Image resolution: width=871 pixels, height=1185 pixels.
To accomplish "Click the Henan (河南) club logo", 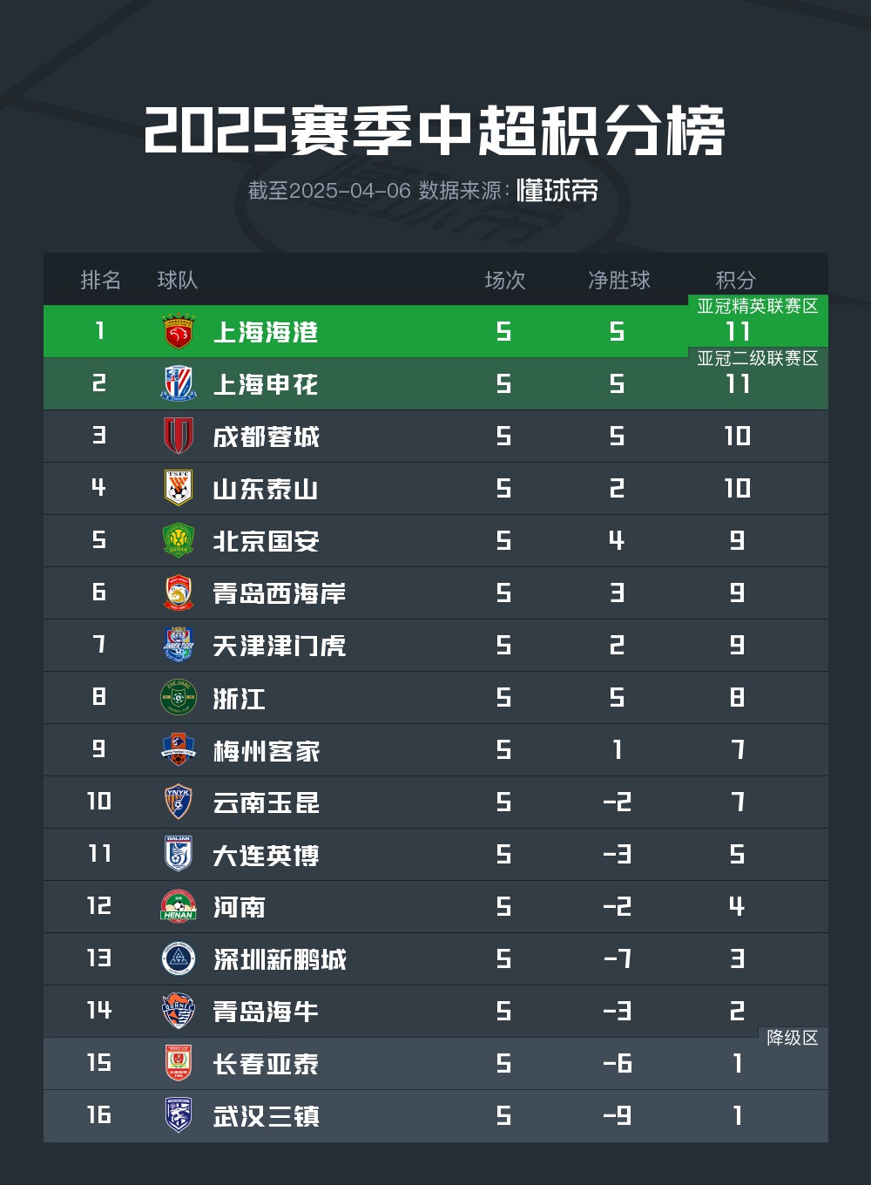I will pos(179,906).
